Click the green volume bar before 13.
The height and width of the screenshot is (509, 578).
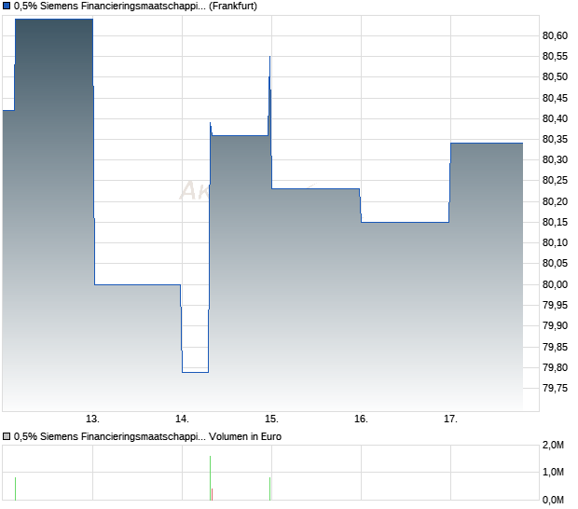[x=15, y=489]
